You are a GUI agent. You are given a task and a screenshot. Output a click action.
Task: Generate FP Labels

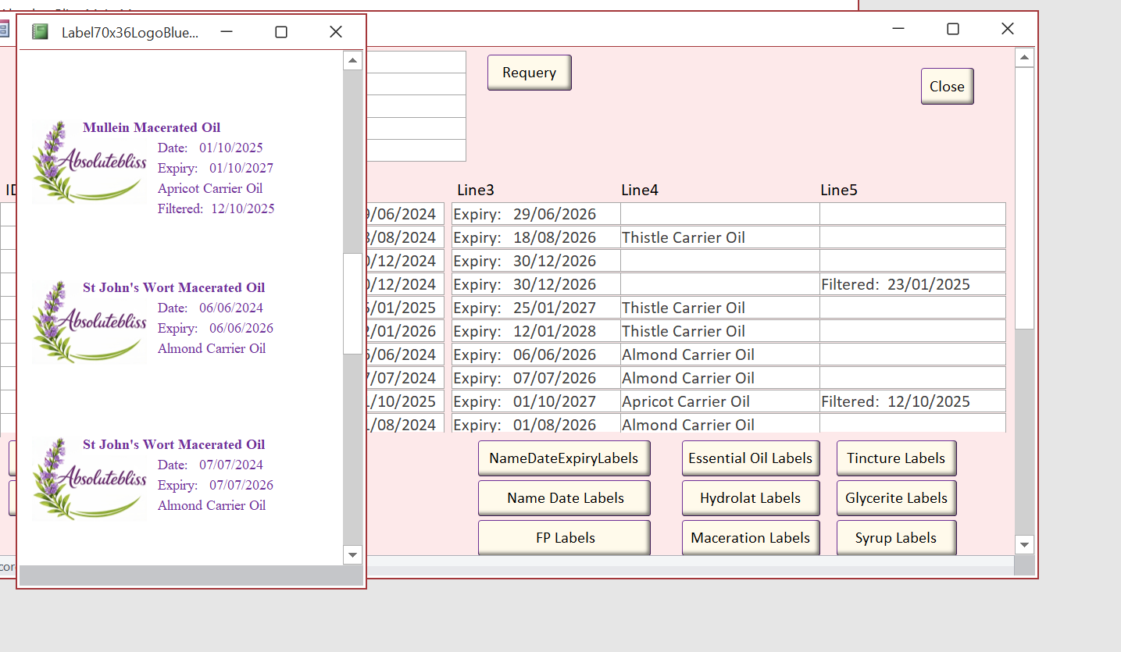(563, 538)
